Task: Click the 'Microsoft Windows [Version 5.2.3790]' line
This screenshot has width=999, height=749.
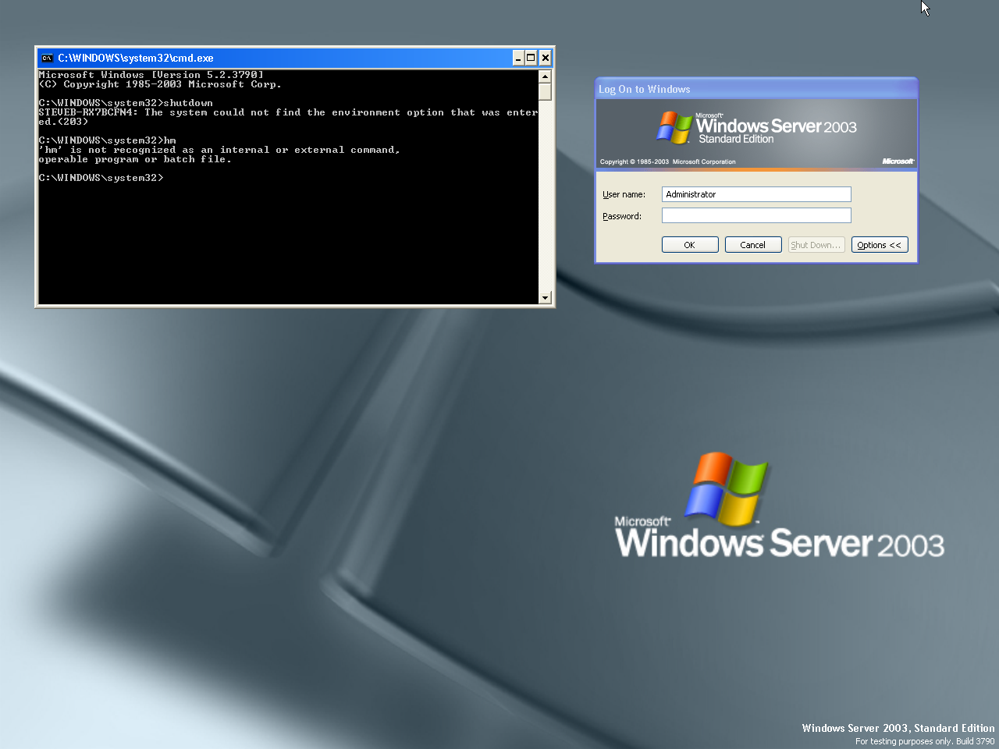Action: pyautogui.click(x=151, y=75)
